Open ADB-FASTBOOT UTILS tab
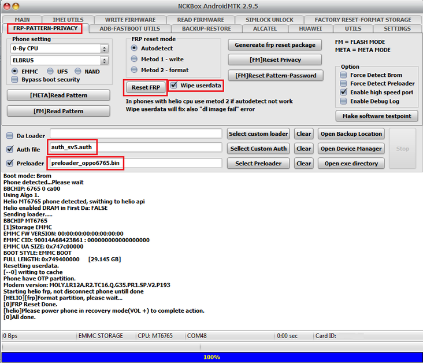423x363 pixels. [x=130, y=28]
